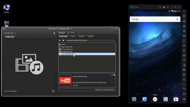This screenshot has height=107, width=190.
Task: Click the Nox add APK icon
Action: [x=184, y=55]
